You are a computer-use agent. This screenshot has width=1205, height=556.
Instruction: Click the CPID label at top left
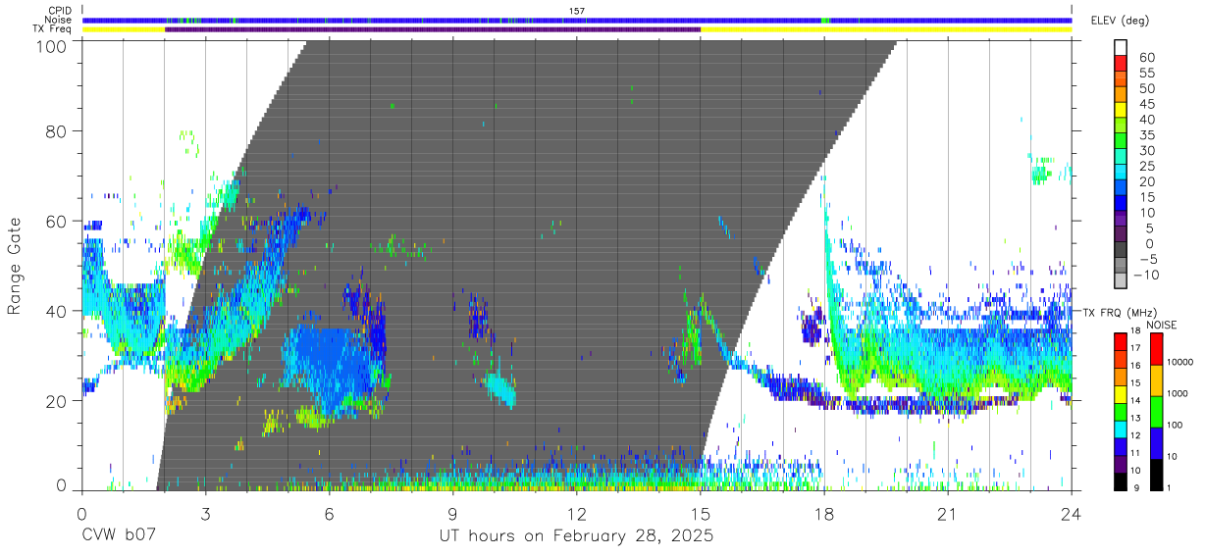coord(59,11)
